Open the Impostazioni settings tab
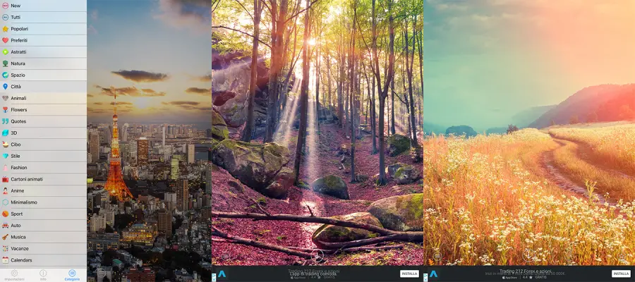 14,274
